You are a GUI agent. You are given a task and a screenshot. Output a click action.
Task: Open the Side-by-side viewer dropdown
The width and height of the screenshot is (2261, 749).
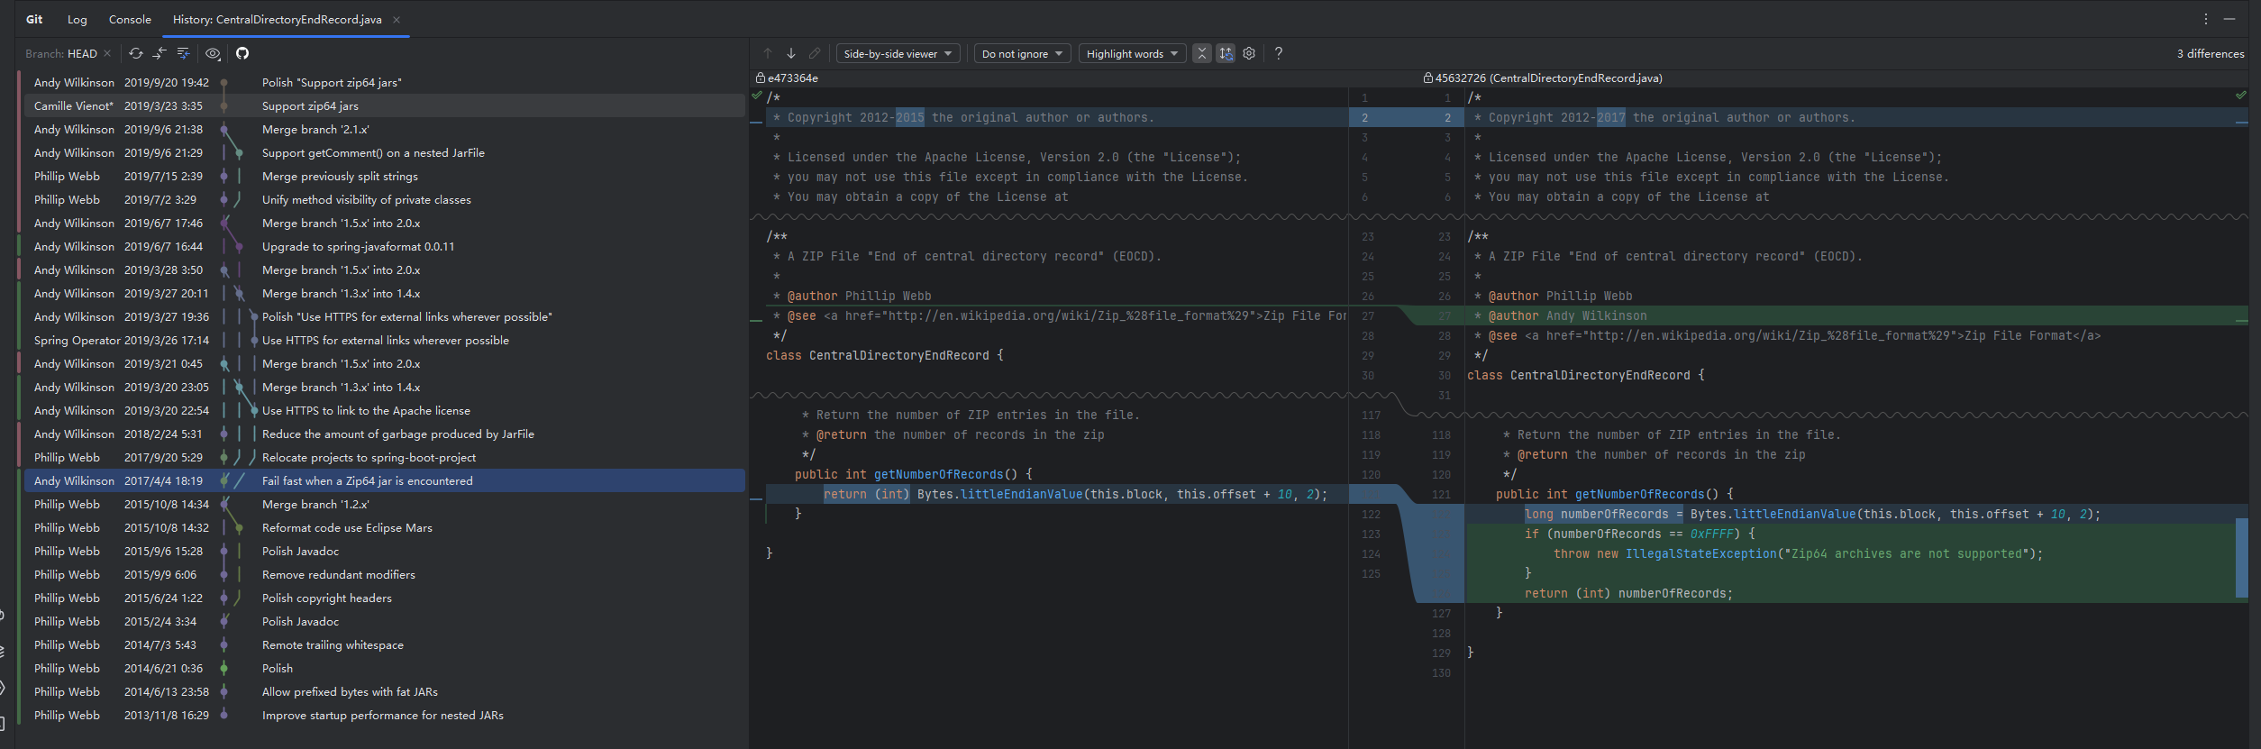tap(898, 54)
